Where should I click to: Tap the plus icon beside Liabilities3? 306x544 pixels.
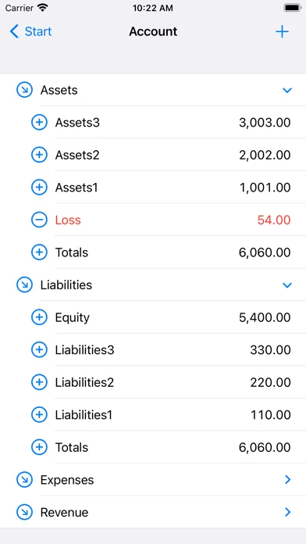click(x=39, y=349)
